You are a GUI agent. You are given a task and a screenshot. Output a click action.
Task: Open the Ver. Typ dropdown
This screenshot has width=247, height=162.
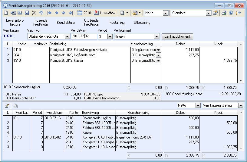pos(67,36)
